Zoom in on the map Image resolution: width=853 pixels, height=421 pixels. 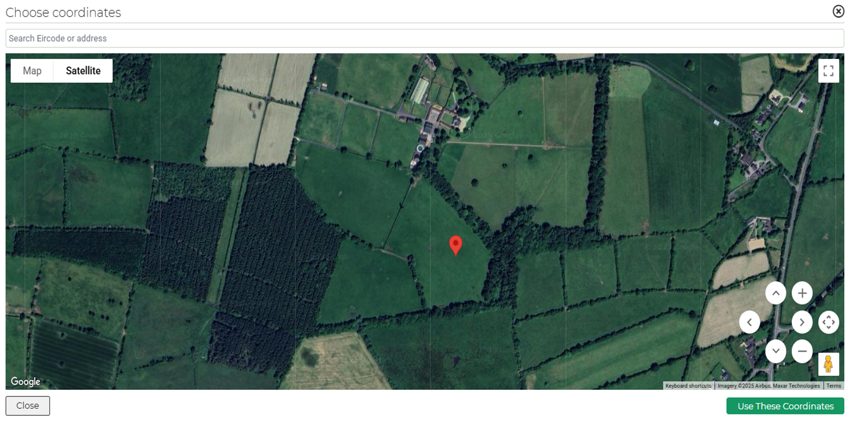tap(802, 293)
